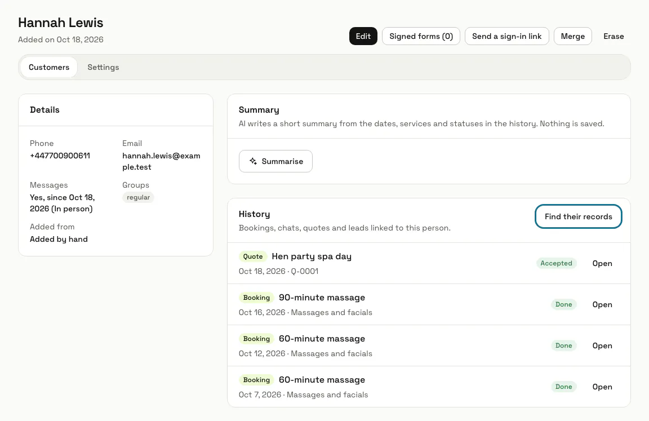The width and height of the screenshot is (649, 421).
Task: Open the 90-minute massage booking
Action: click(602, 304)
